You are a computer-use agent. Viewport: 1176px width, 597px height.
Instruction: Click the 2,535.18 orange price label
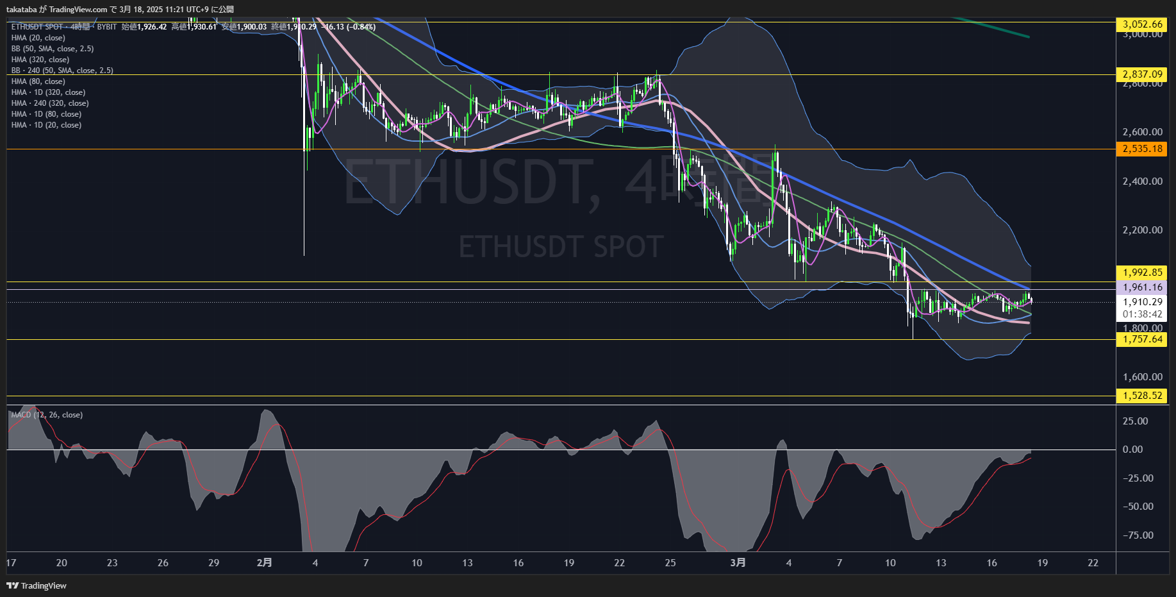pos(1142,149)
